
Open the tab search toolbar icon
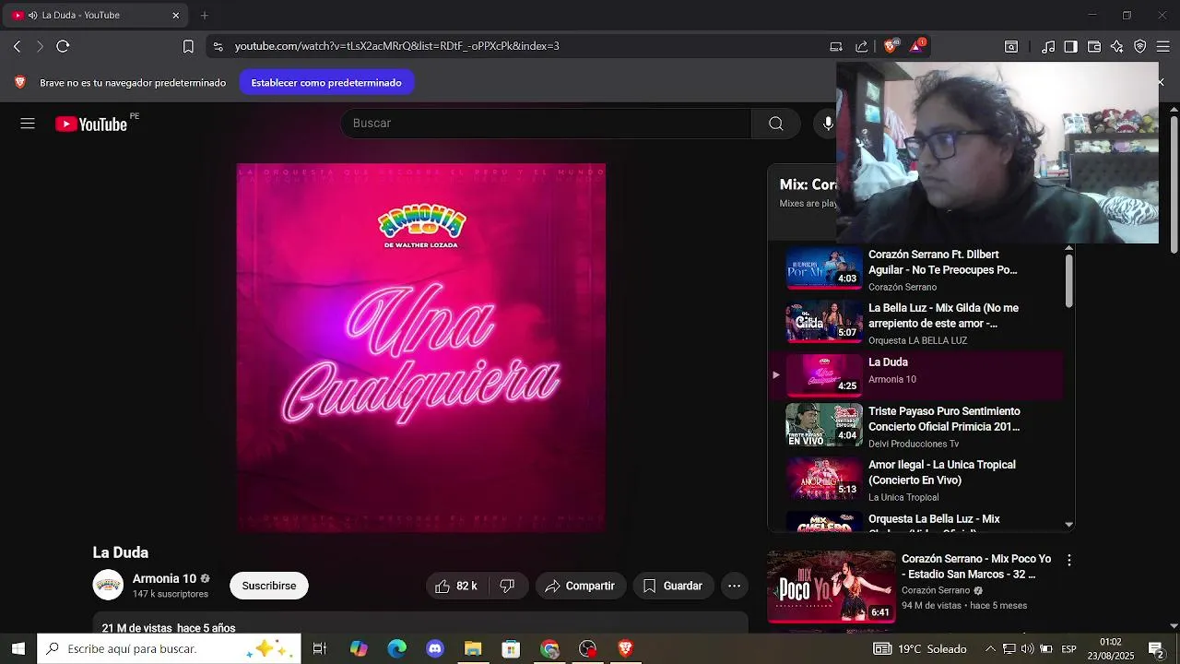coord(1011,46)
